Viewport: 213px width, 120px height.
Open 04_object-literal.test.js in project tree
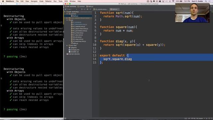(80, 29)
